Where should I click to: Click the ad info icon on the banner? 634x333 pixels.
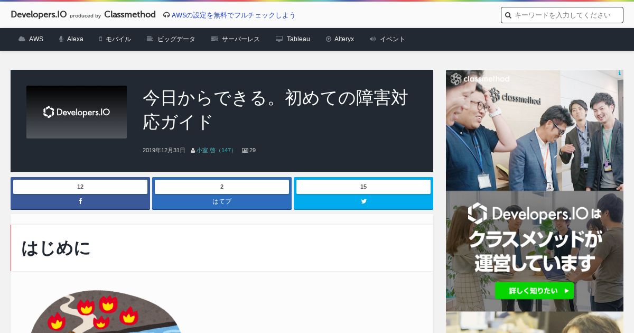pyautogui.click(x=619, y=73)
